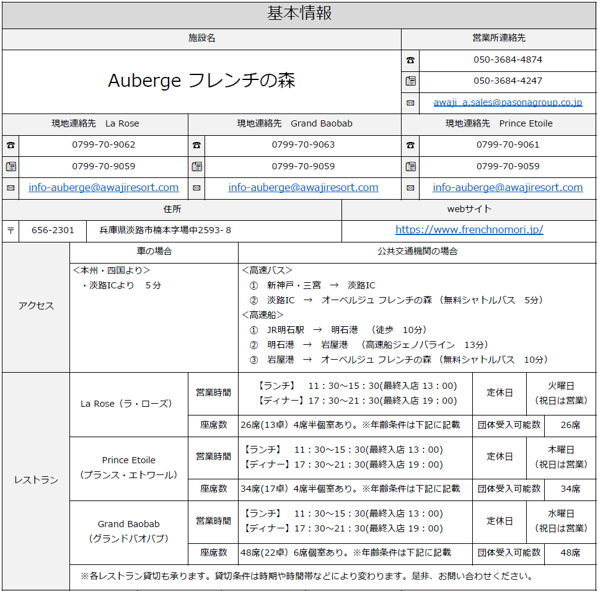The width and height of the screenshot is (603, 591).
Task: Click the 48席(22卓) seating details cell
Action: pos(355,553)
